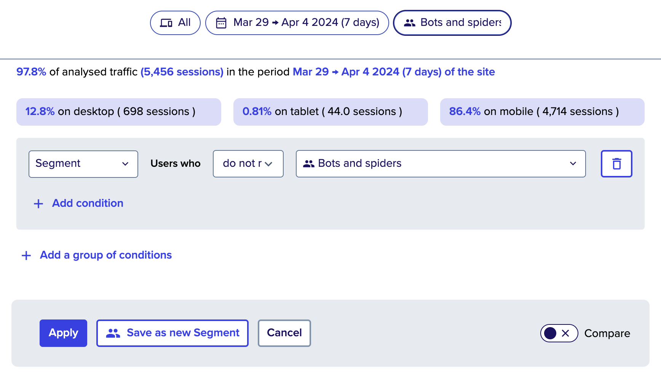Screen dimensions: 661x377
Task: Open the Mar 29 to Apr 4 date range filter
Action: (x=297, y=22)
